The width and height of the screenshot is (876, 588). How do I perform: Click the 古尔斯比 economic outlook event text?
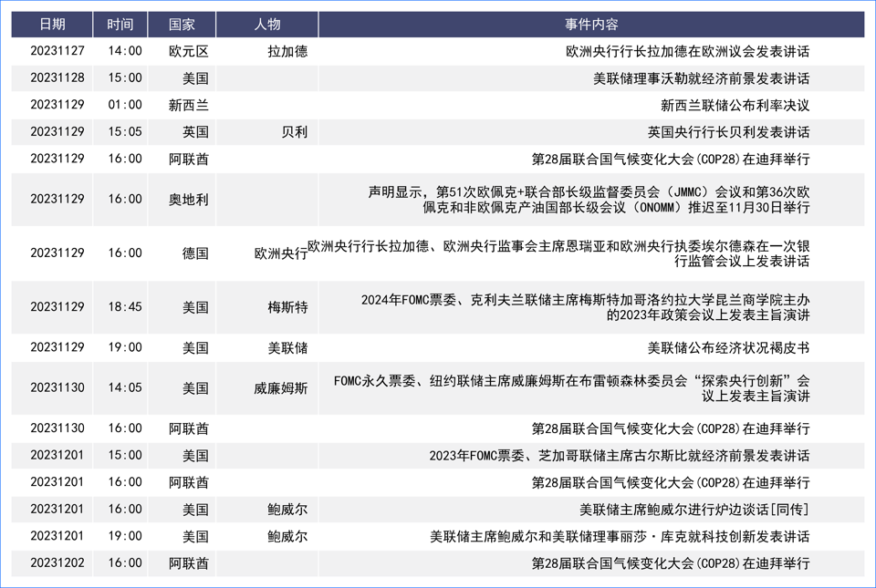pyautogui.click(x=620, y=455)
